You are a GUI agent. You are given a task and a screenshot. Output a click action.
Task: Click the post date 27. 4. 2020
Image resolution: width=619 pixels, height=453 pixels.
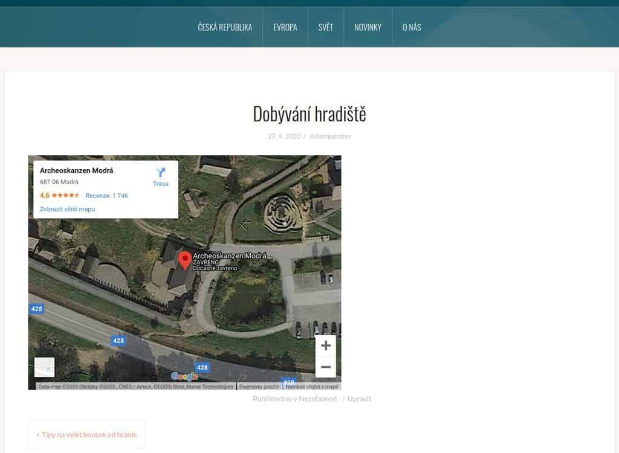point(284,136)
